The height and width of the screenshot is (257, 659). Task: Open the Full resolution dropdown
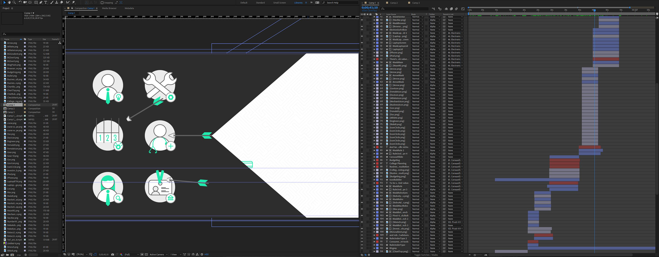[x=131, y=254]
